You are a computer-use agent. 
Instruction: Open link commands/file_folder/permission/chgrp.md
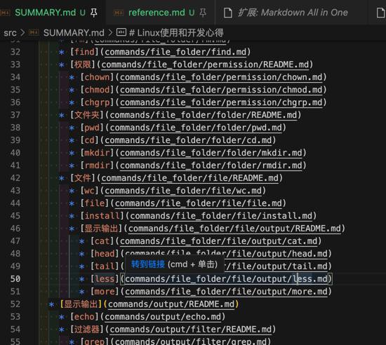click(221, 102)
